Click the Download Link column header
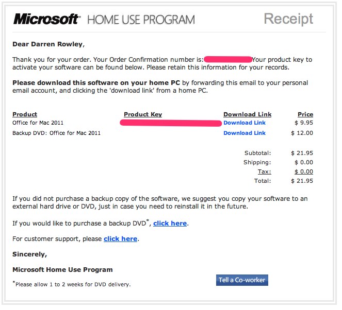 click(x=247, y=114)
